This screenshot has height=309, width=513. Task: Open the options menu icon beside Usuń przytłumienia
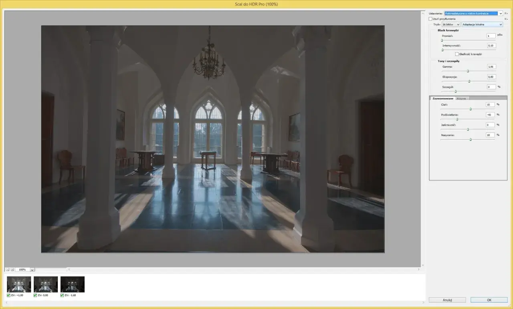(506, 19)
